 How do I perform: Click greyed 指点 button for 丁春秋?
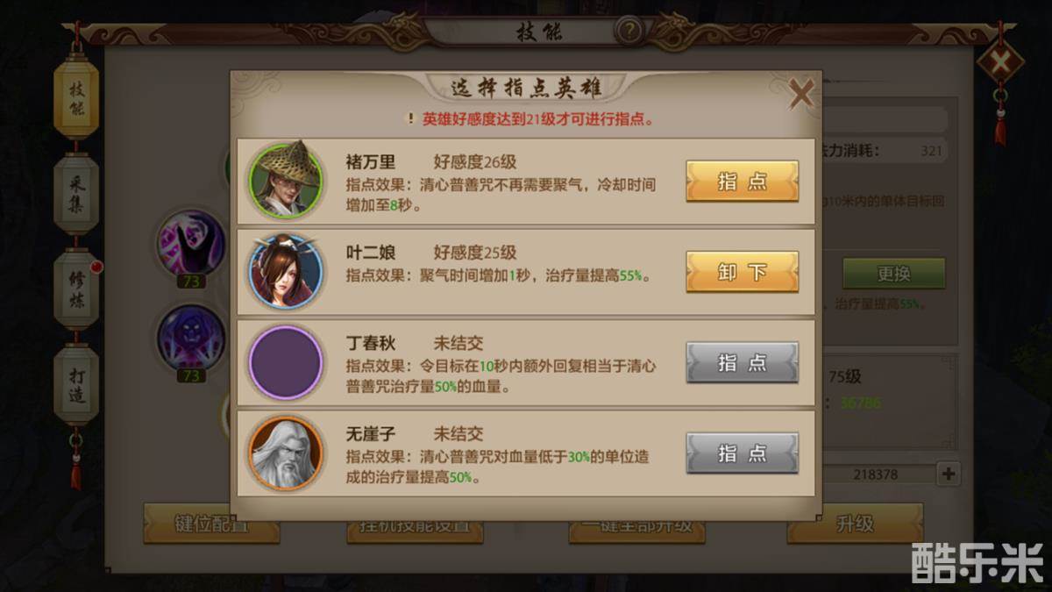[742, 362]
